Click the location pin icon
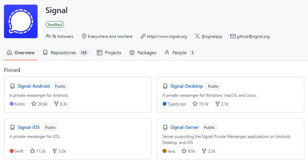The width and height of the screenshot is (308, 163). tap(84, 36)
